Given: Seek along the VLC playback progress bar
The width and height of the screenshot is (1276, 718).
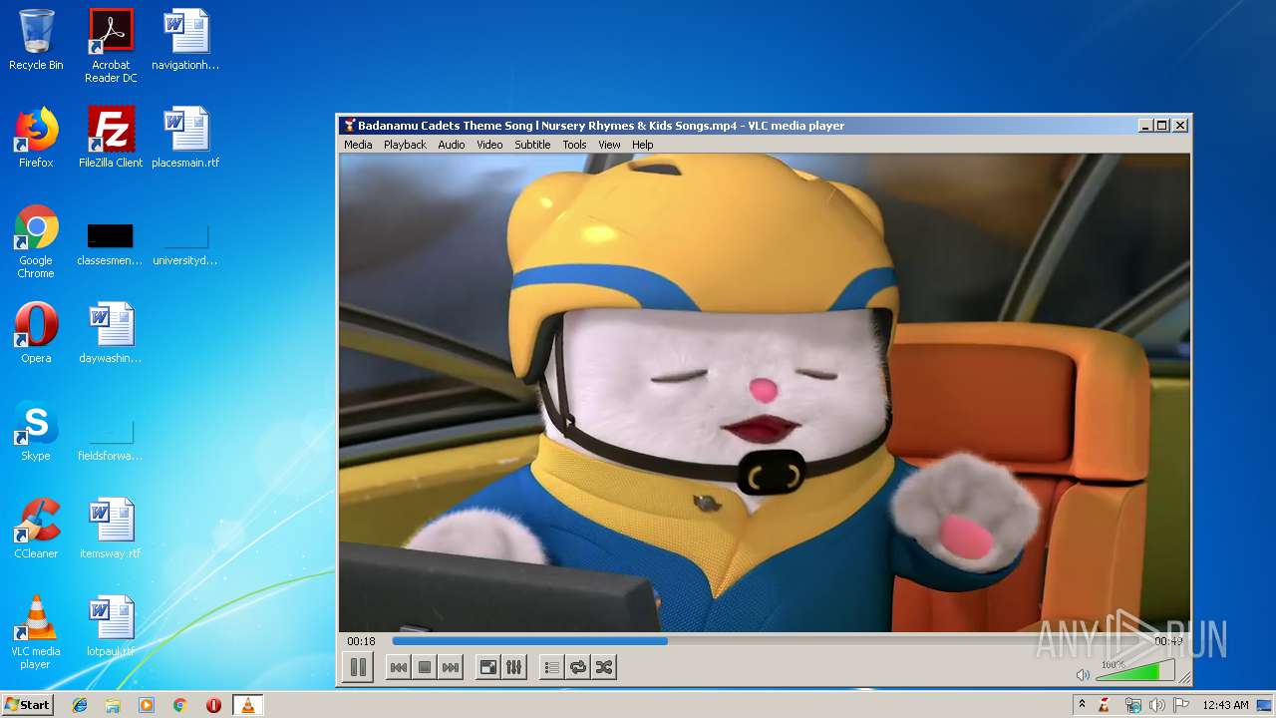Looking at the screenshot, I should [767, 641].
